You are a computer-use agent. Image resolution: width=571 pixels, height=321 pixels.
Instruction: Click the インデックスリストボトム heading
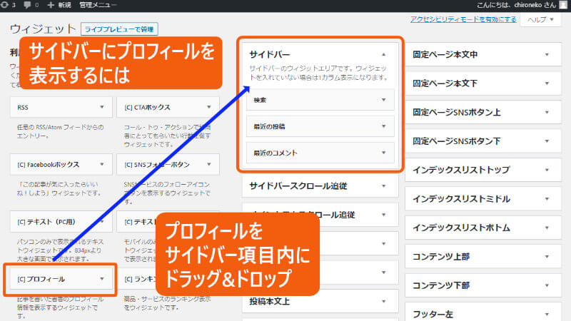[461, 228]
